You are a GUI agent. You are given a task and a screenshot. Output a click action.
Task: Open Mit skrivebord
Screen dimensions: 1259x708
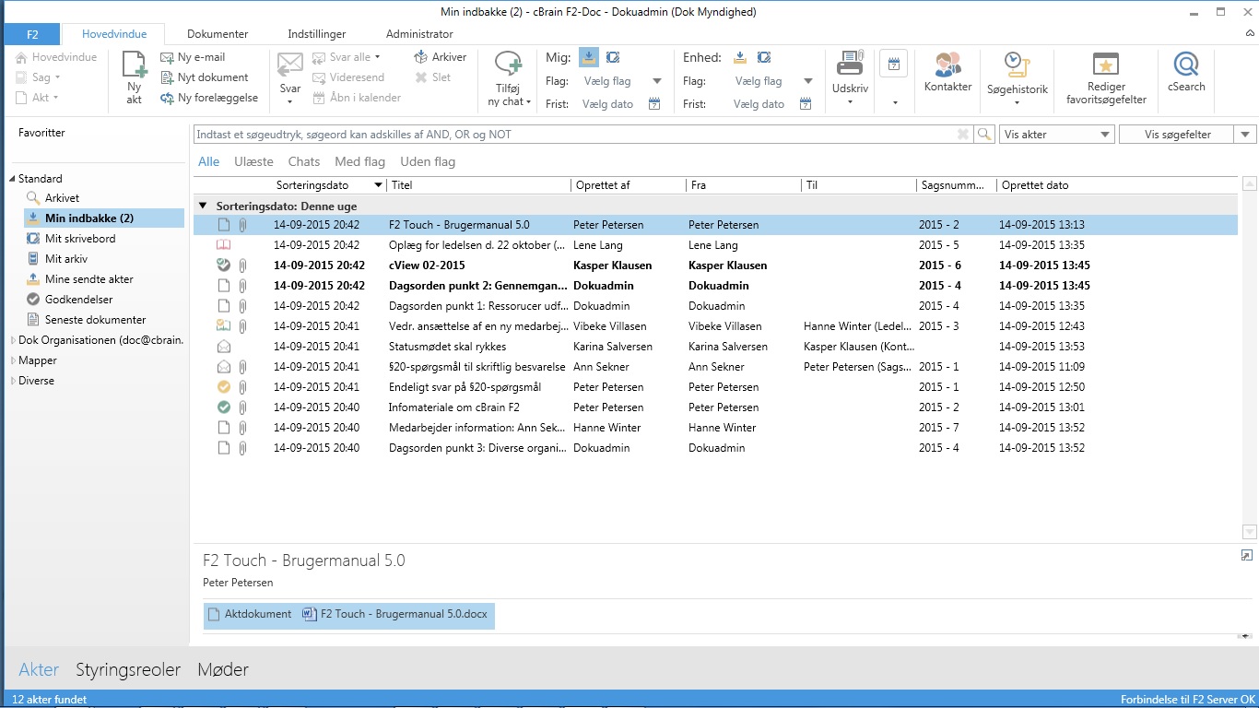[x=80, y=239]
